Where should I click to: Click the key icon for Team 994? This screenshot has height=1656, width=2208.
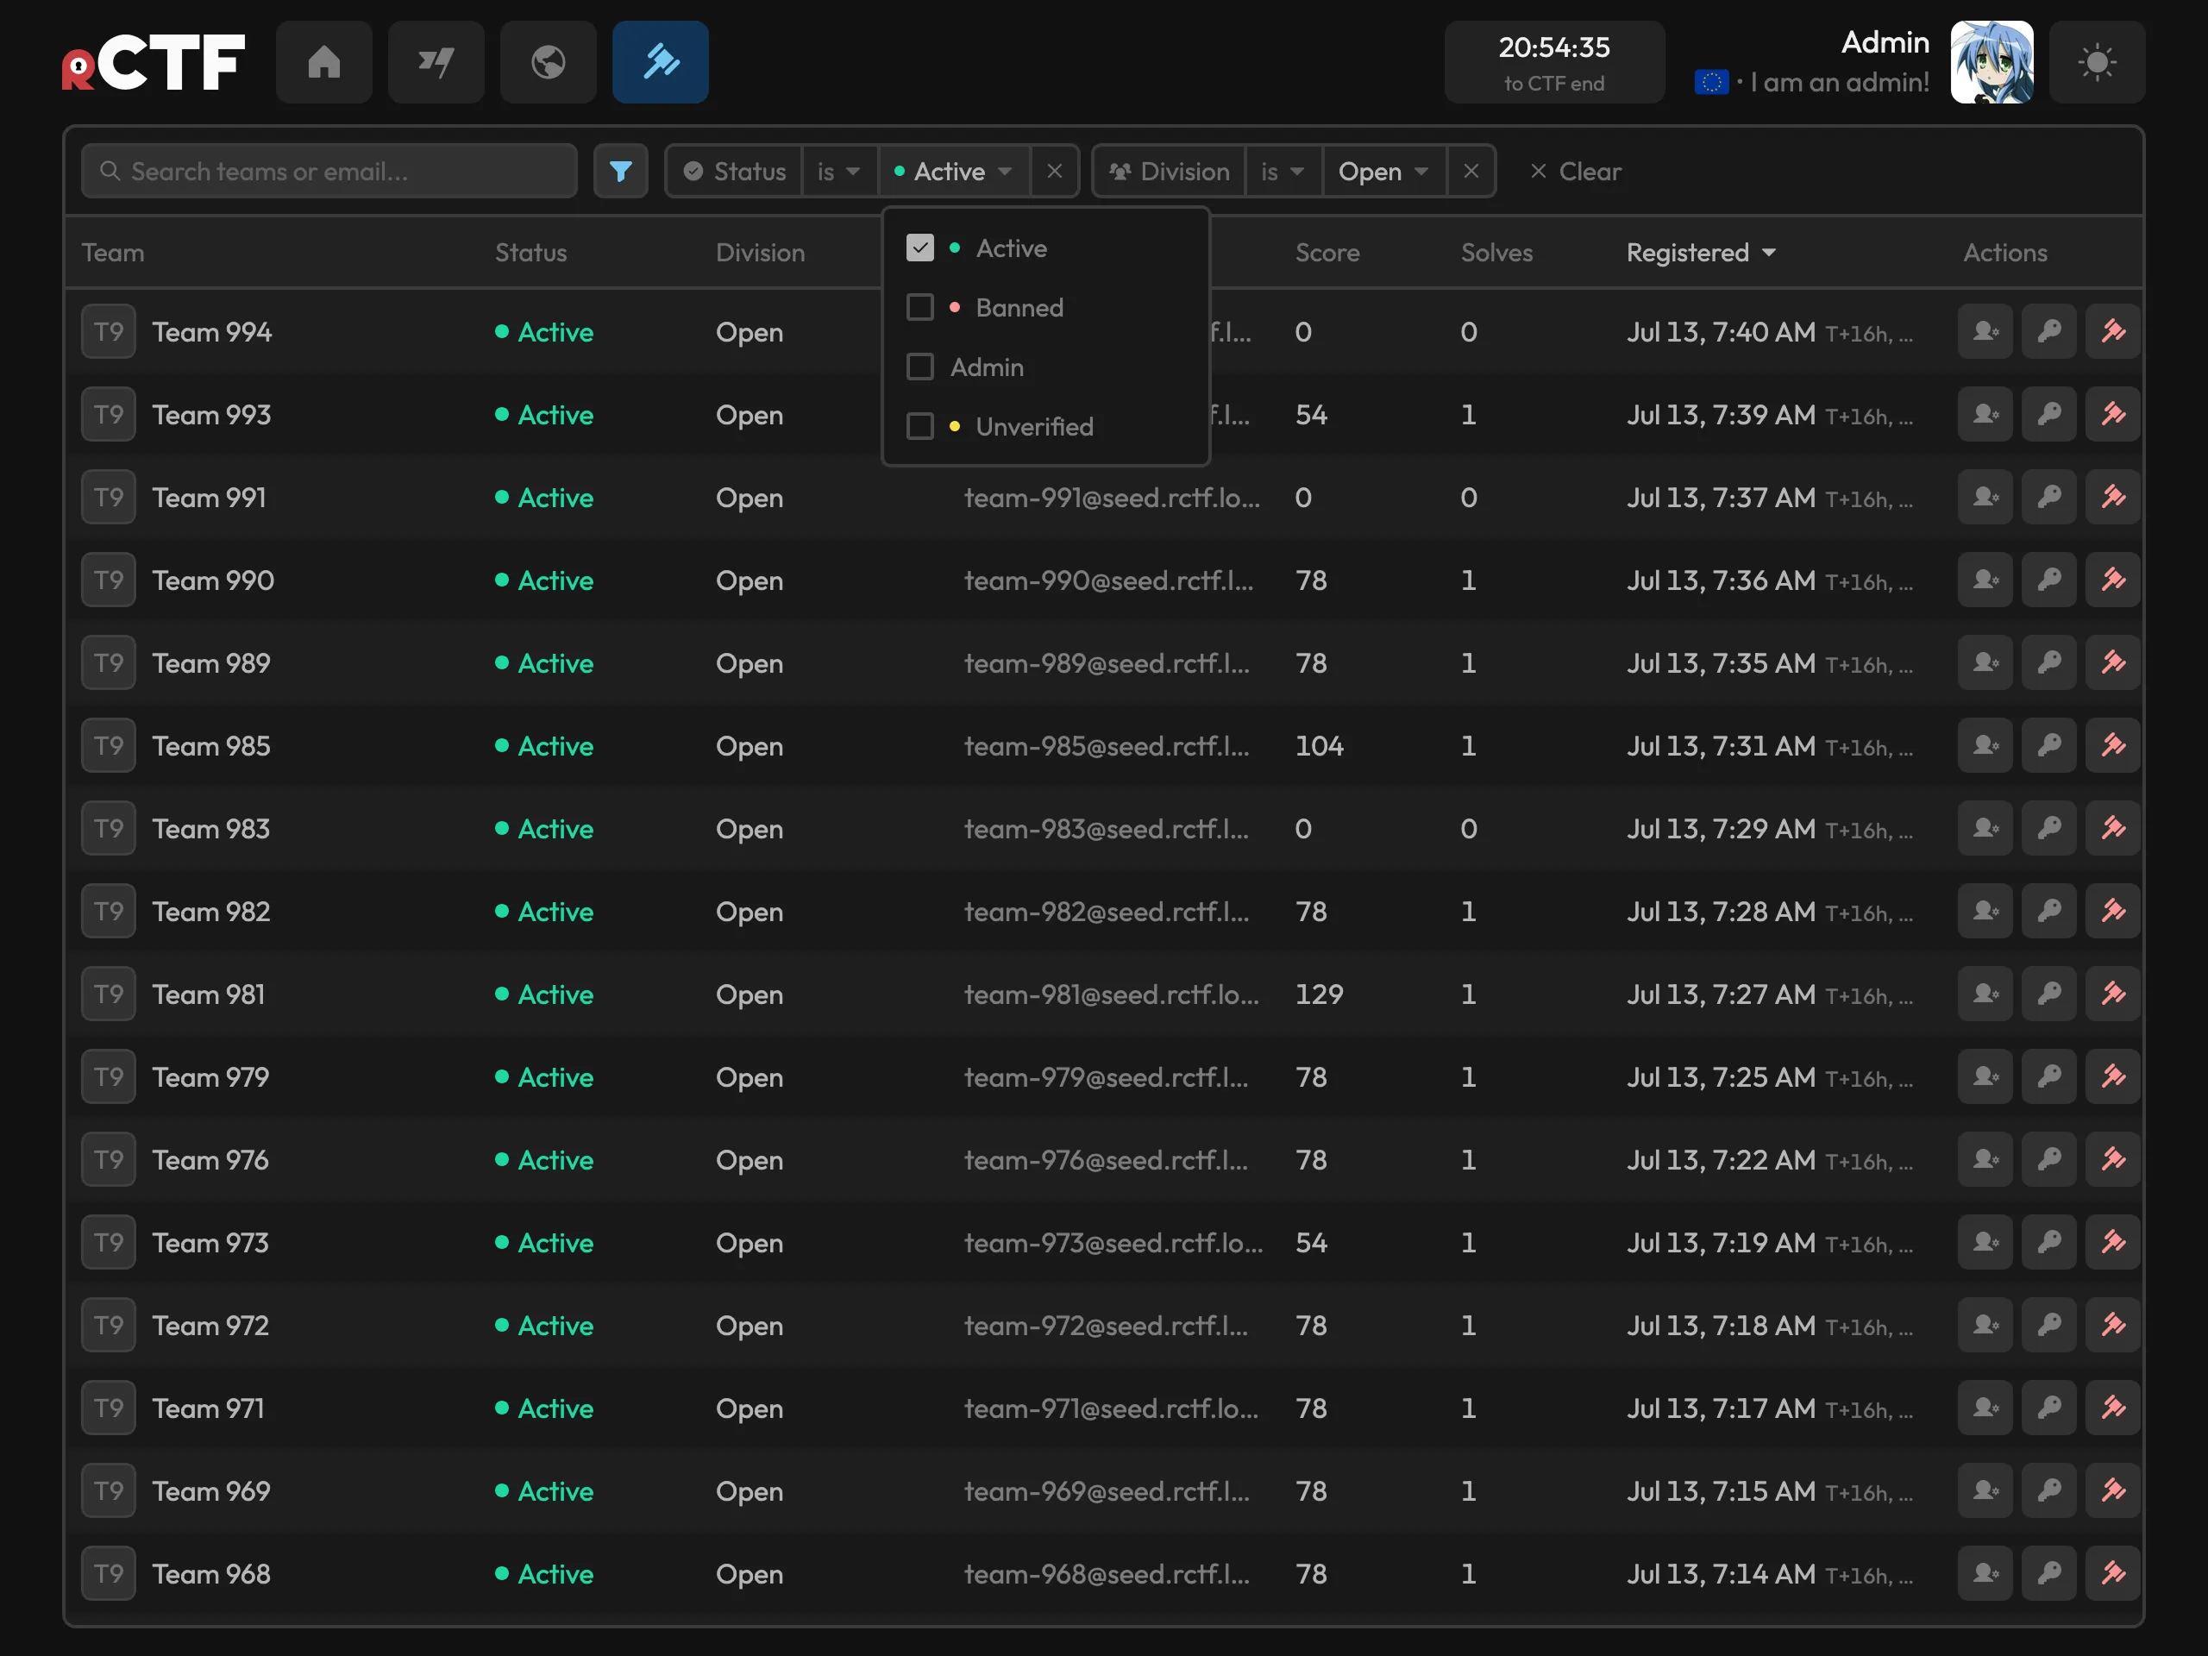pyautogui.click(x=2049, y=331)
